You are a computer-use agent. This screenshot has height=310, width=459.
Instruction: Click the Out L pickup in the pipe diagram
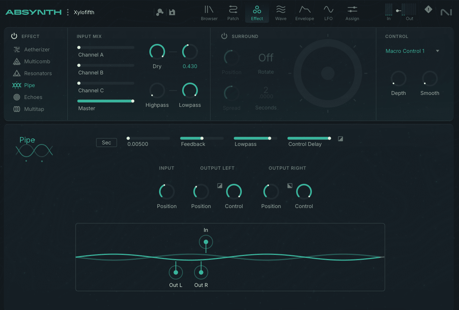point(175,272)
